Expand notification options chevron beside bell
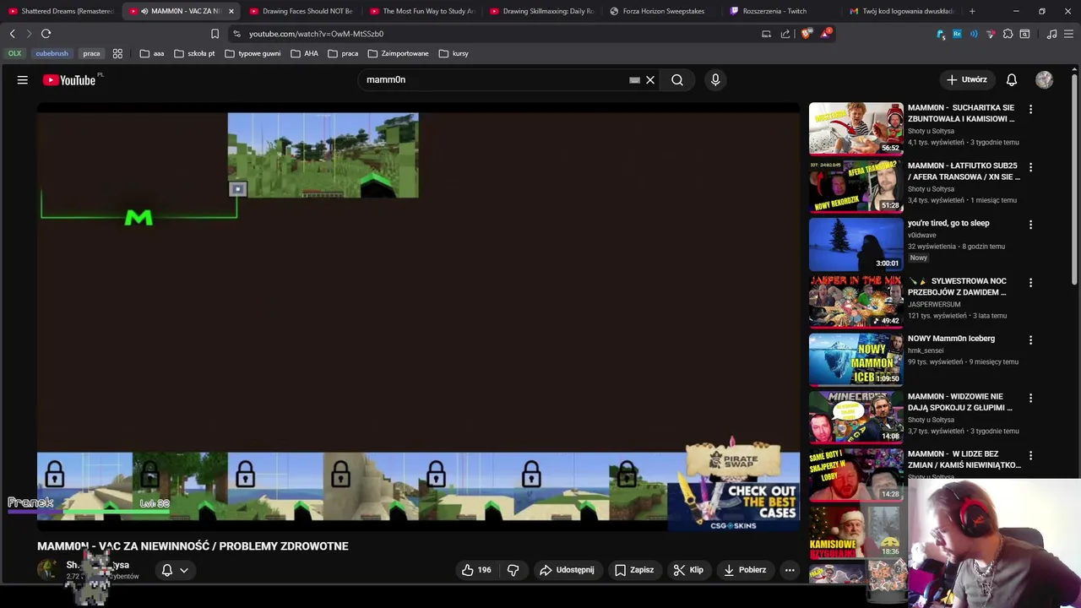Viewport: 1081px width, 608px height. (x=183, y=570)
